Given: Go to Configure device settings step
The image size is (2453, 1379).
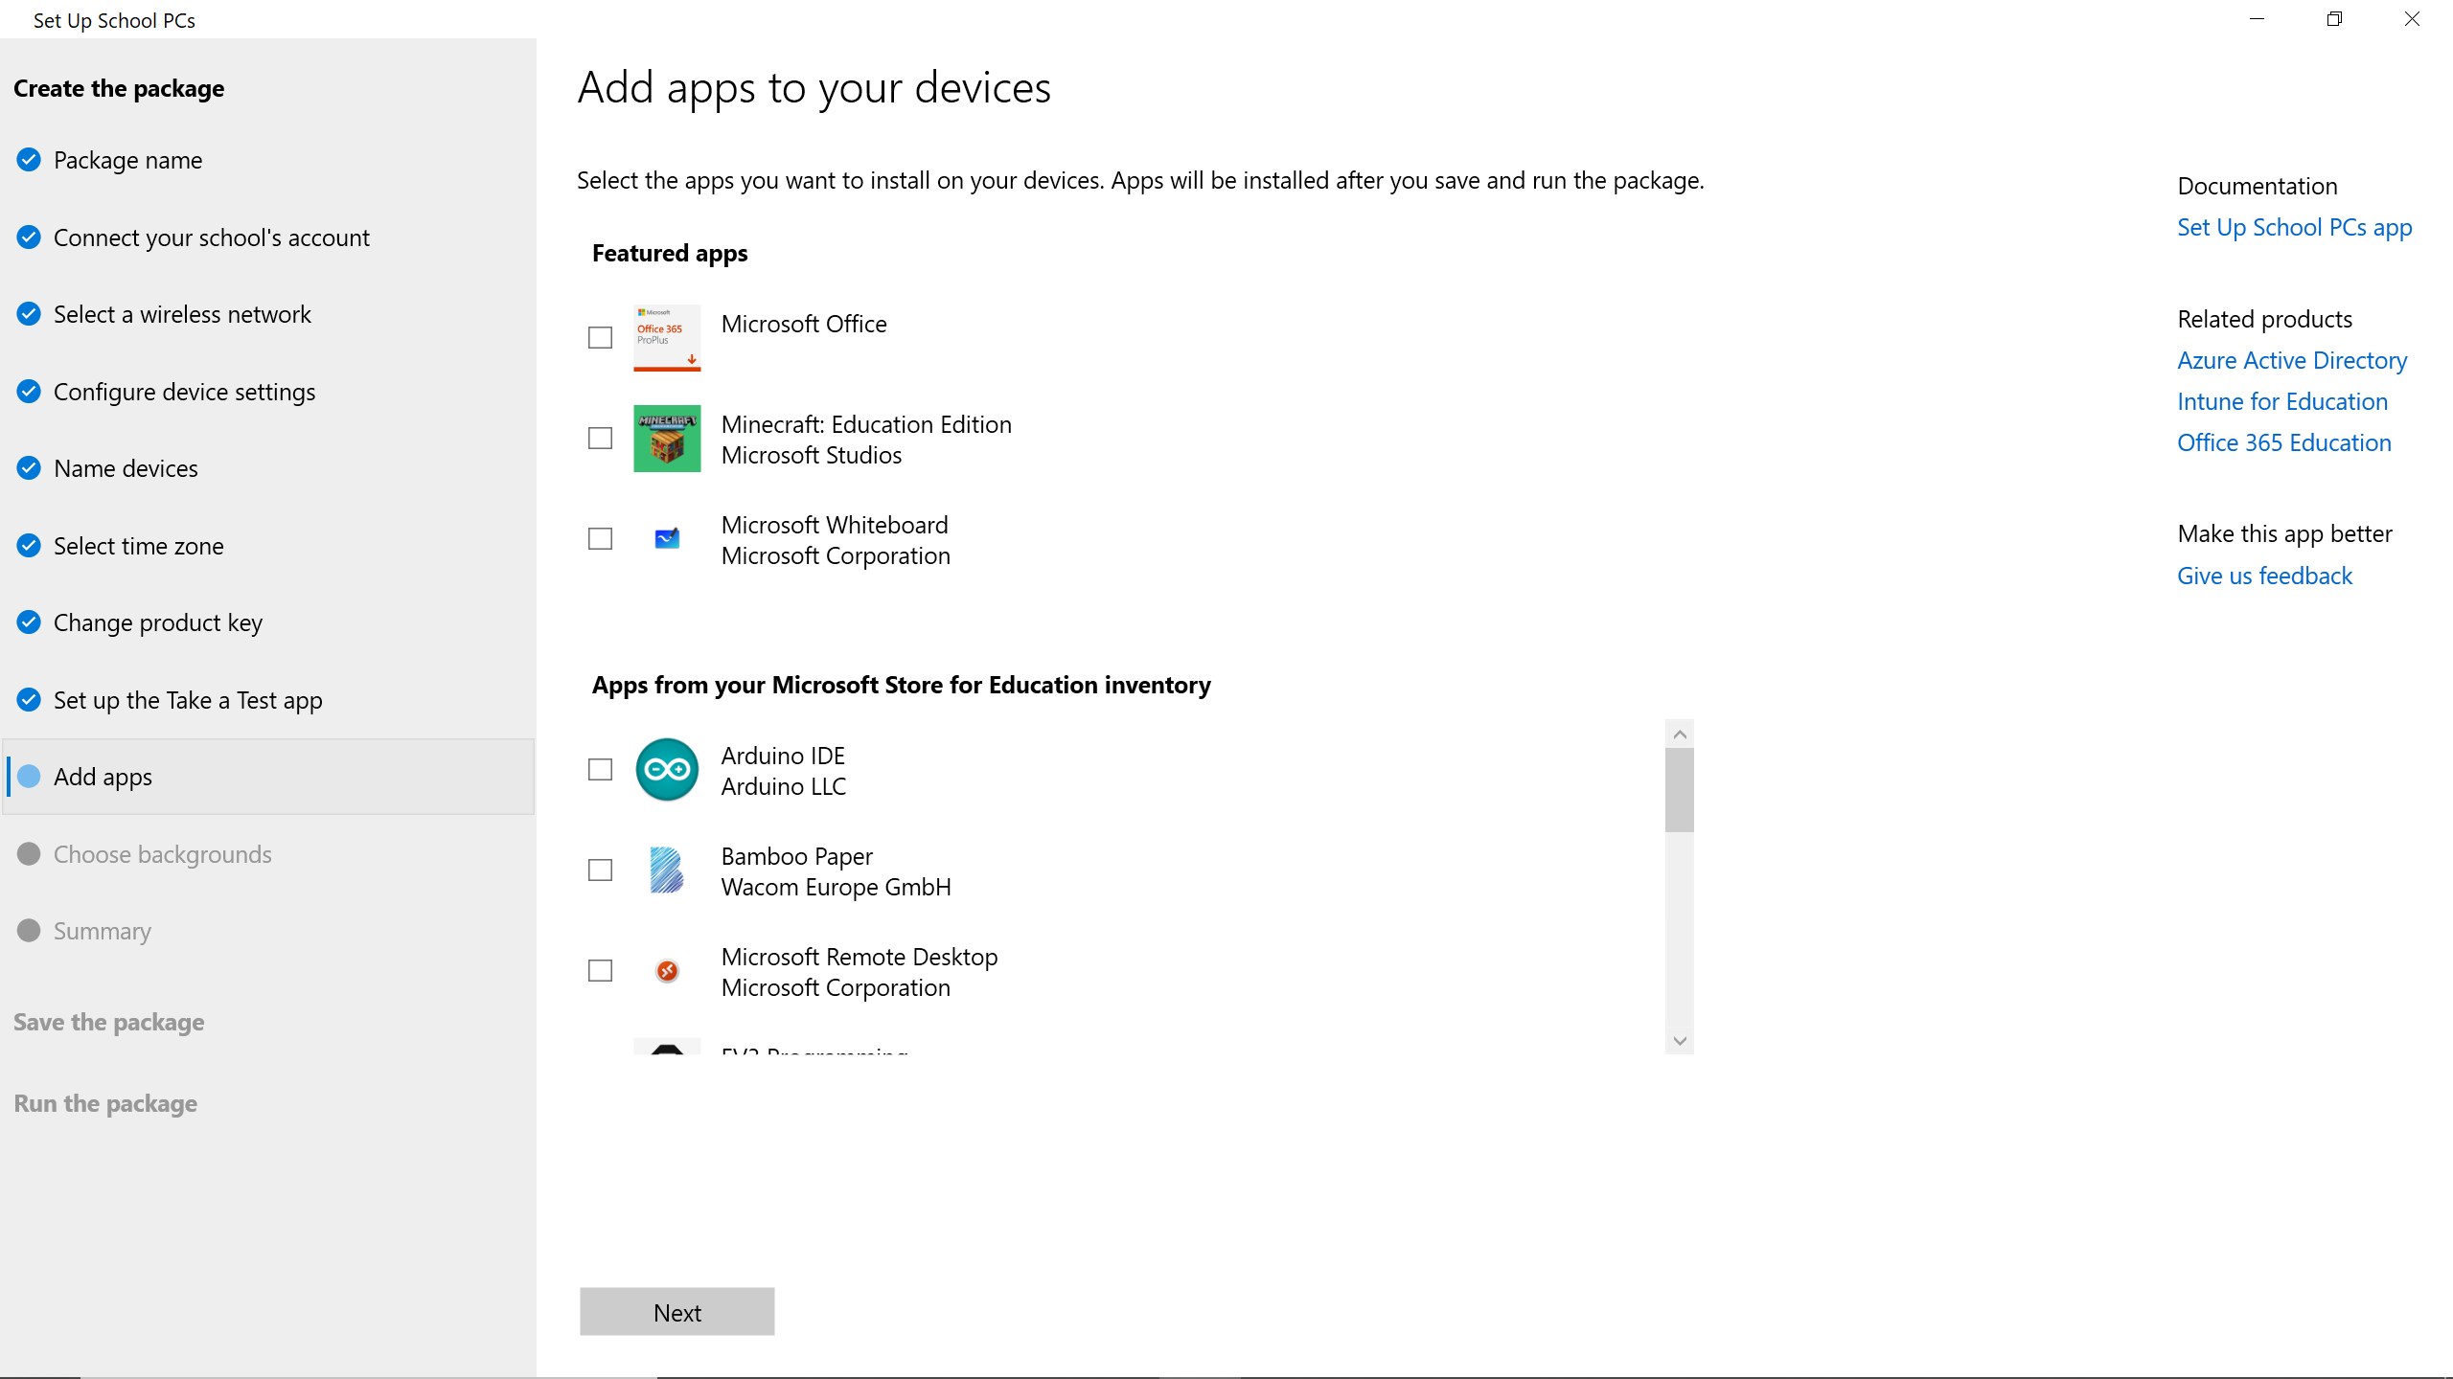Looking at the screenshot, I should (x=184, y=392).
